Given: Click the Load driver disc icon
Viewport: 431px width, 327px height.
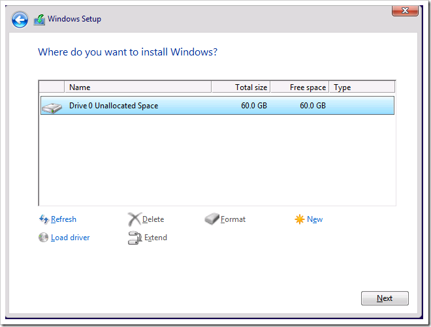Looking at the screenshot, I should pos(44,238).
